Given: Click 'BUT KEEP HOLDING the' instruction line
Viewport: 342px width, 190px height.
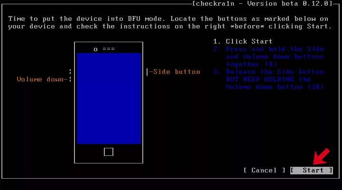Looking at the screenshot, I should coord(268,79).
